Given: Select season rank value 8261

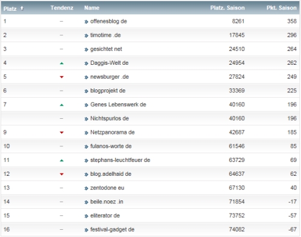Looking at the screenshot, I should [238, 21].
